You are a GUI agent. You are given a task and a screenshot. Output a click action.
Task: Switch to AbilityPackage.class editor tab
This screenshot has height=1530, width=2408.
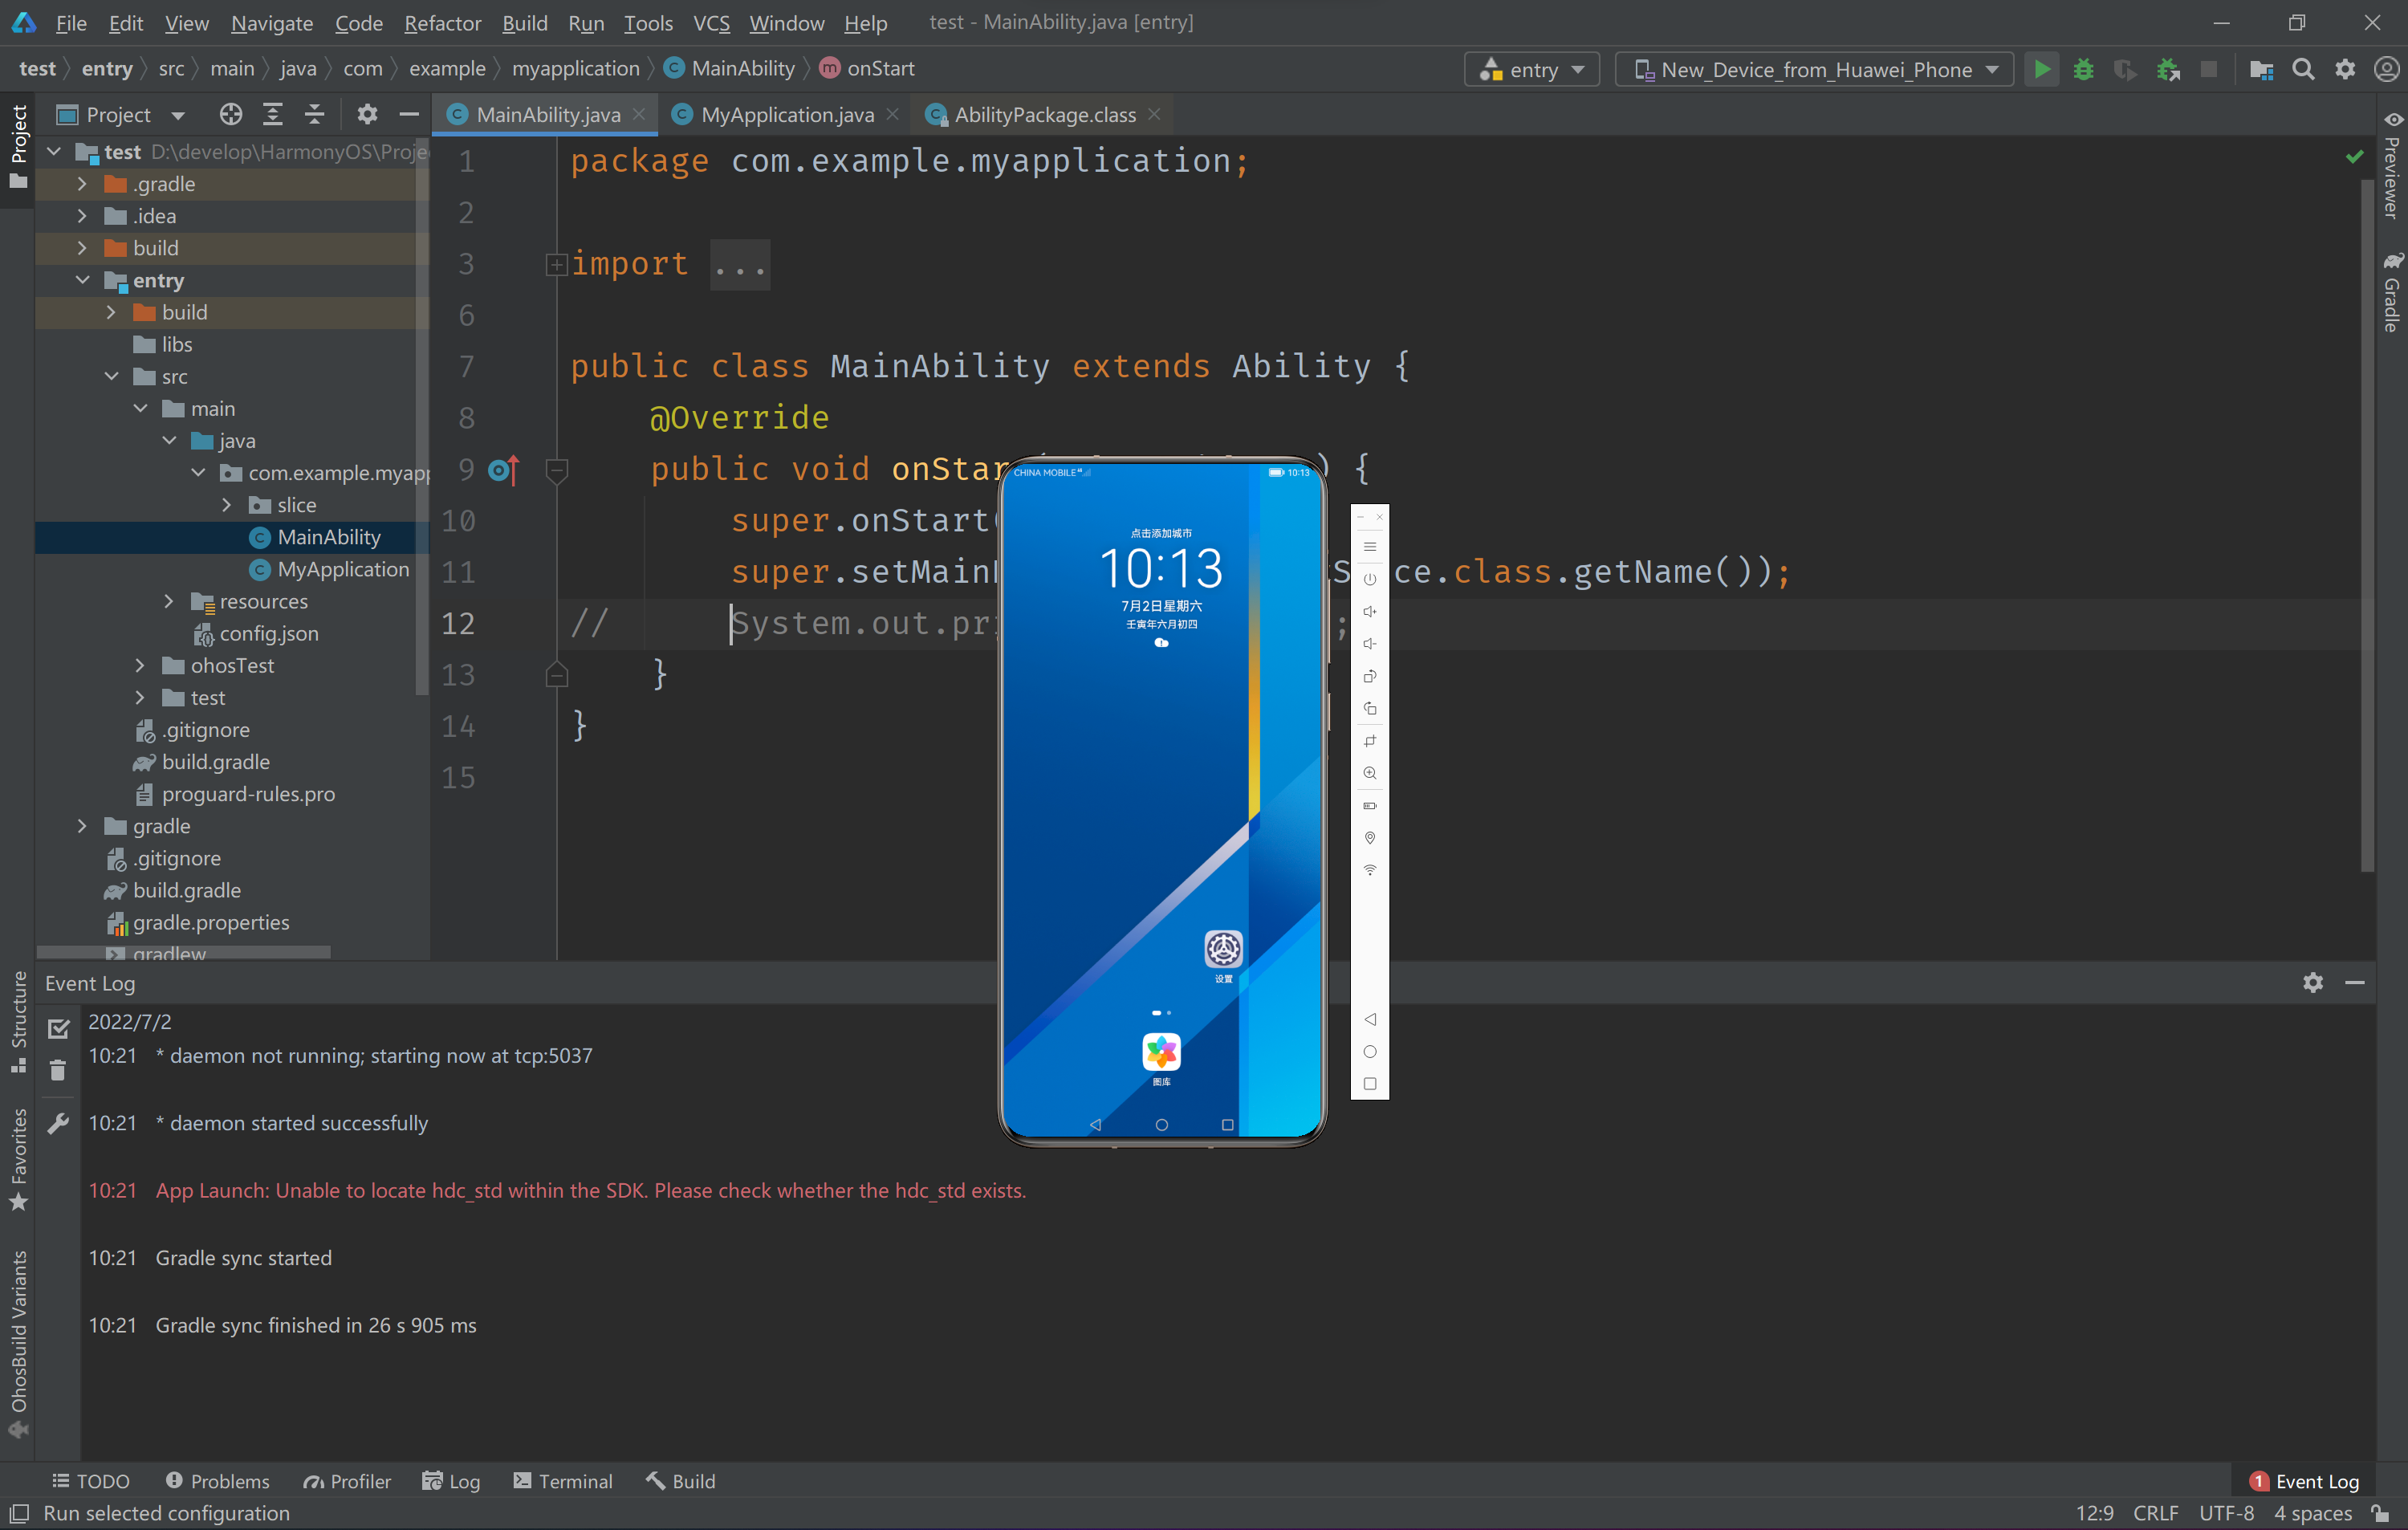click(x=1043, y=115)
